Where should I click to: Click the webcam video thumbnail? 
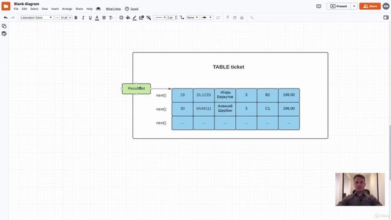360,189
